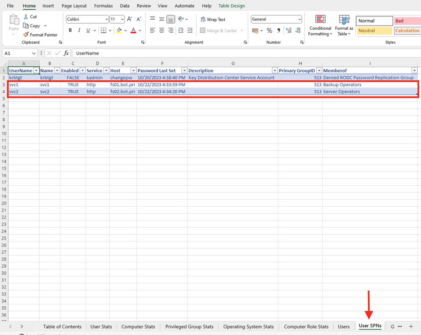Viewport: 421px width, 335px height.
Task: Apply the Calculation cell style
Action: [407, 31]
